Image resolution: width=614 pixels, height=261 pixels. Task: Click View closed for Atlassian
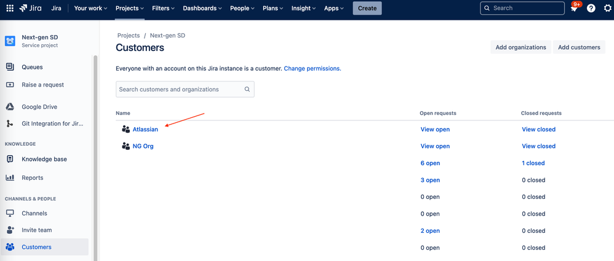coord(538,130)
